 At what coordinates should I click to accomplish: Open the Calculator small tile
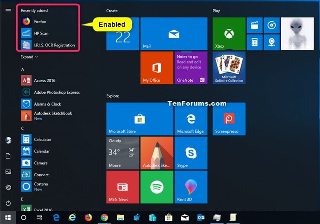pos(254,42)
